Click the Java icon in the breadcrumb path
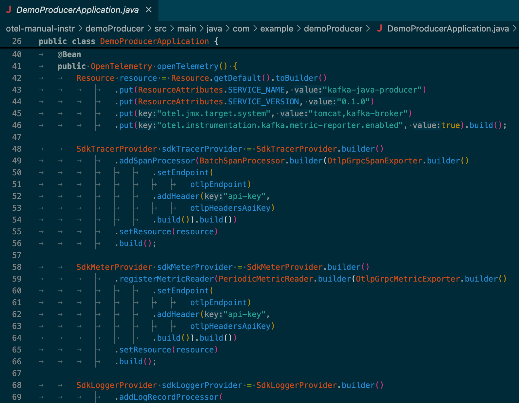 pos(379,29)
